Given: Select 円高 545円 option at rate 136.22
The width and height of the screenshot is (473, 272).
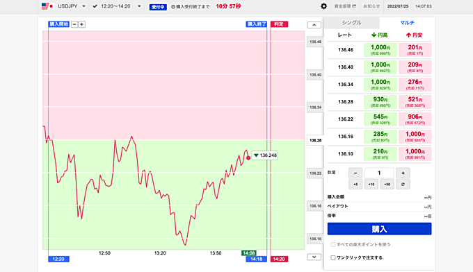Looking at the screenshot, I should pyautogui.click(x=380, y=119).
